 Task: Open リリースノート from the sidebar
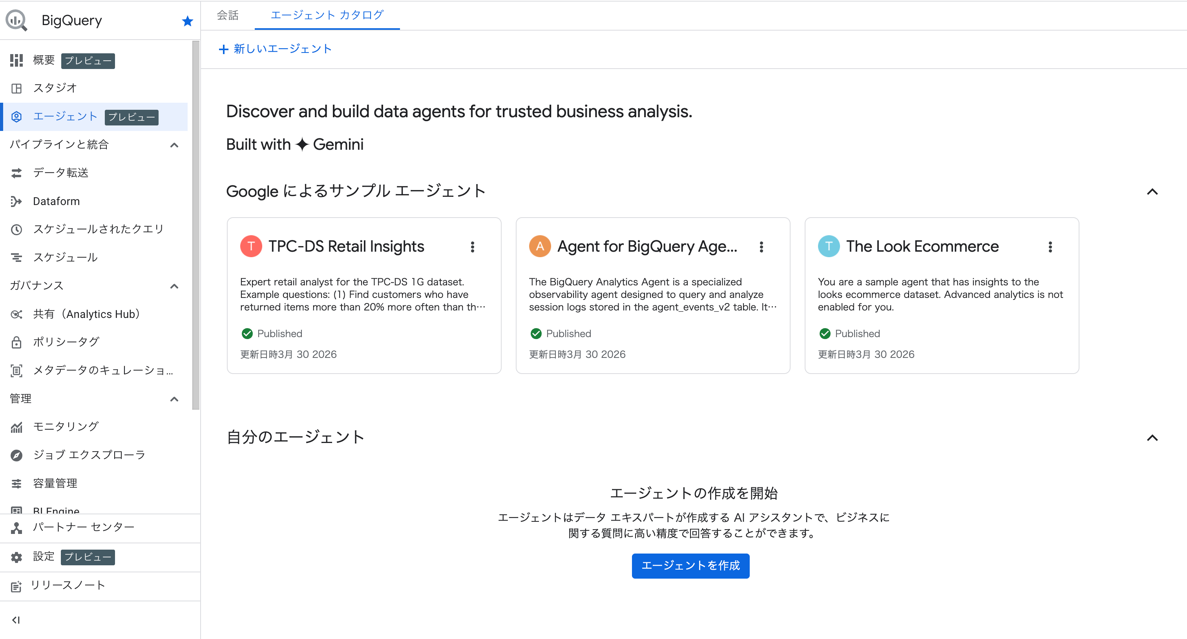[x=68, y=586]
